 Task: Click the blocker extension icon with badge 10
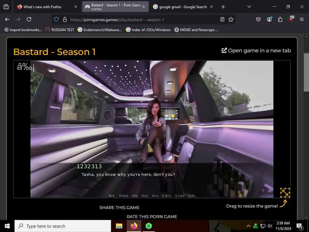(x=291, y=19)
